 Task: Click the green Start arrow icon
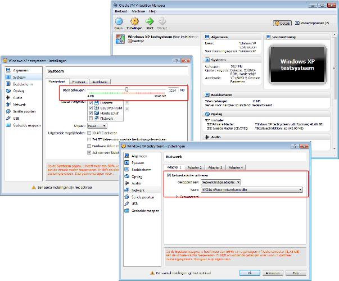[150, 21]
